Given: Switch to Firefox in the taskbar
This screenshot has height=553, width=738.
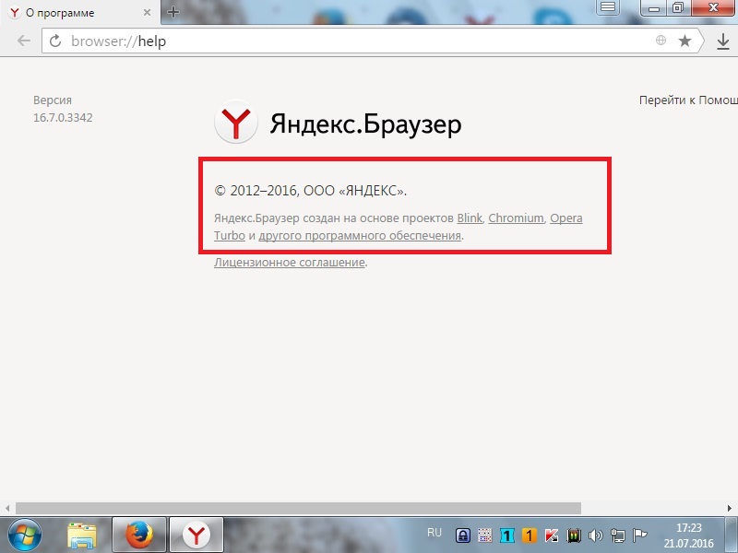Looking at the screenshot, I should tap(139, 535).
